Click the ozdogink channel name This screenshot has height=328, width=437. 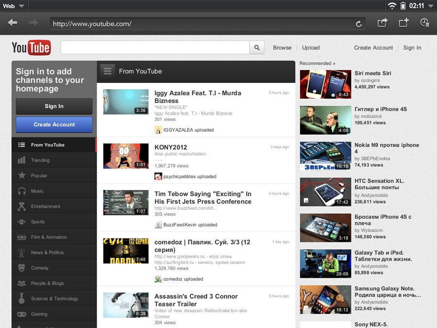370,80
